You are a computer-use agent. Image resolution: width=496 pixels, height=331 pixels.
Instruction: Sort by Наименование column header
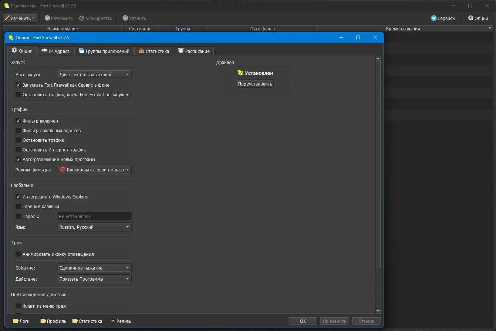[x=63, y=29]
